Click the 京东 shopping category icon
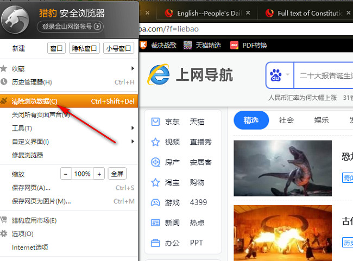The image size is (353, 261). (155, 122)
